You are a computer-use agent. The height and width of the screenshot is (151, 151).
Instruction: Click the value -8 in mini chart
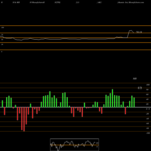pyautogui.click(x=97, y=147)
